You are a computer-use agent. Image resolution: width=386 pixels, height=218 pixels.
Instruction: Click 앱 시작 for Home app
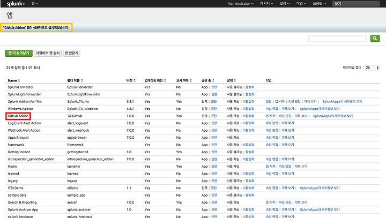pyautogui.click(x=270, y=167)
